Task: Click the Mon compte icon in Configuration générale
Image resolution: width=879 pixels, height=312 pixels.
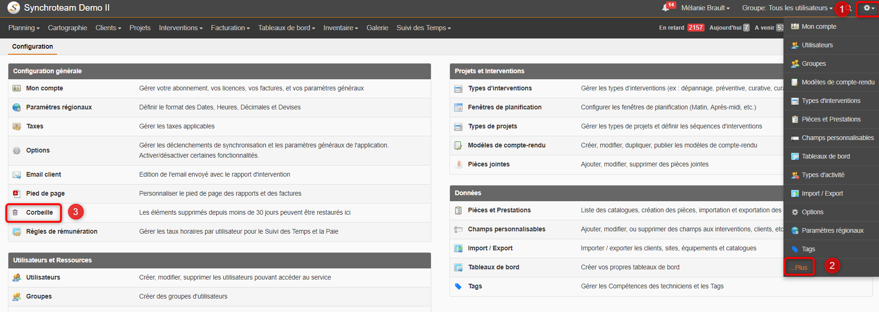Action: (x=17, y=88)
